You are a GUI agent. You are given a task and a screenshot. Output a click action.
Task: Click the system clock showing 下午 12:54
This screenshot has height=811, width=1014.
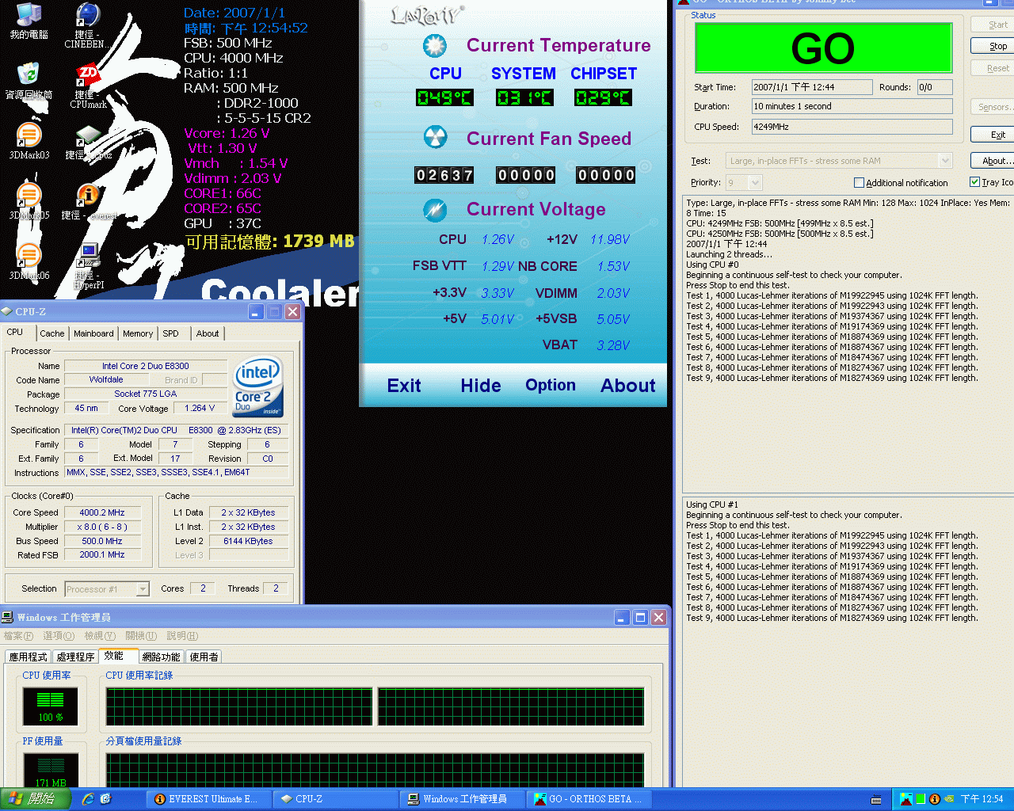[x=982, y=799]
